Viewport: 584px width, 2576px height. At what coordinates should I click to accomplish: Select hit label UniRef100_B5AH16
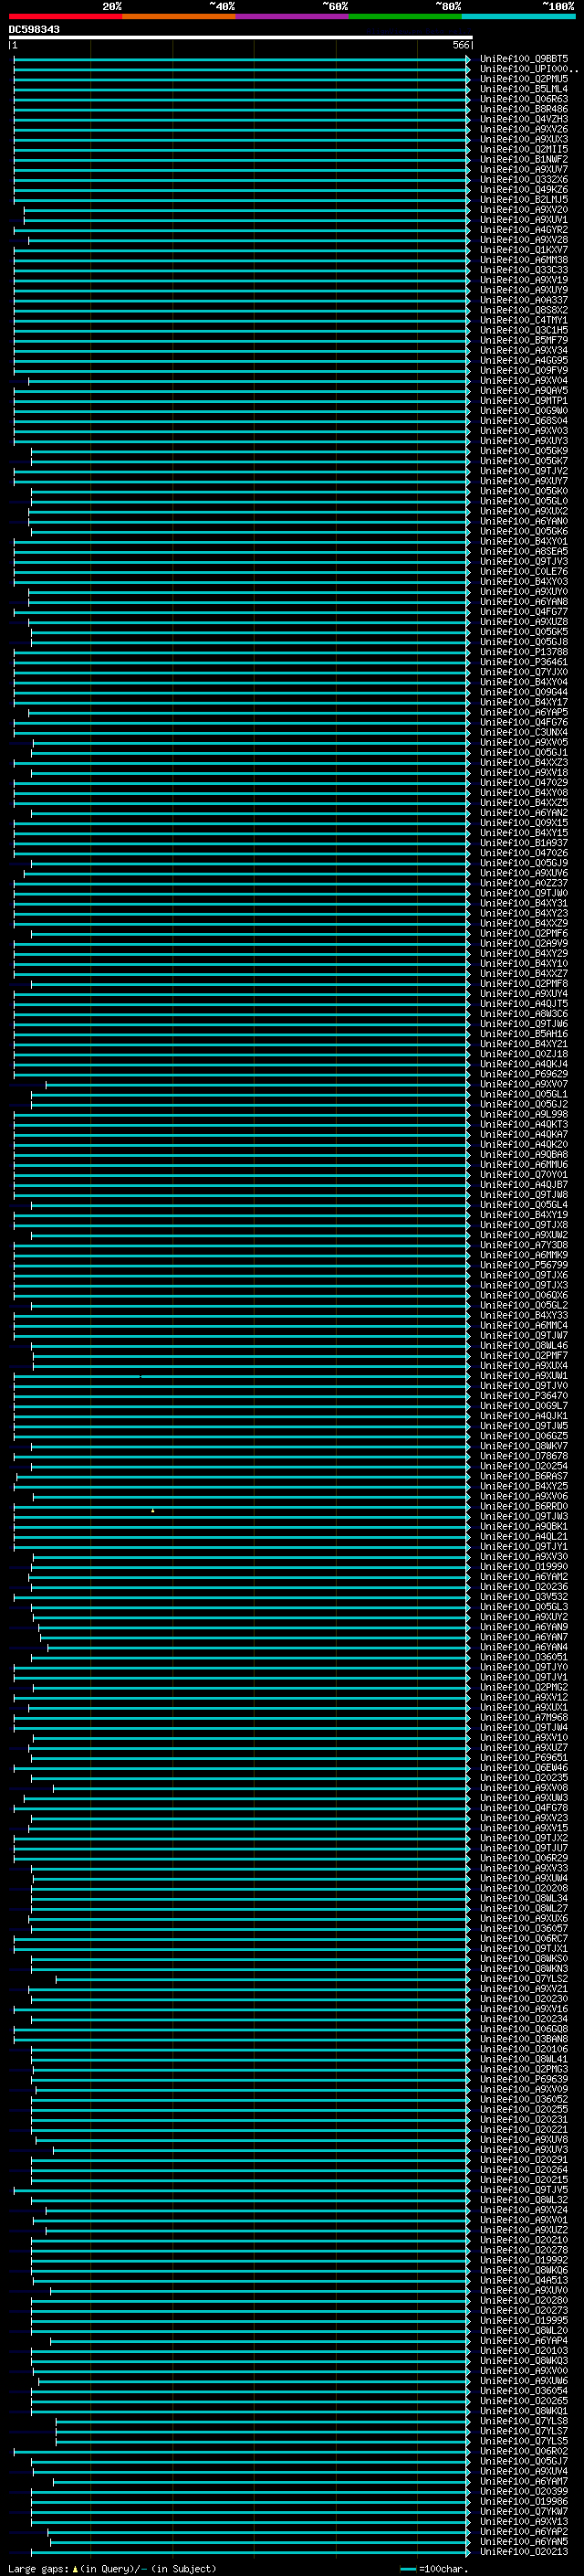pos(524,1034)
